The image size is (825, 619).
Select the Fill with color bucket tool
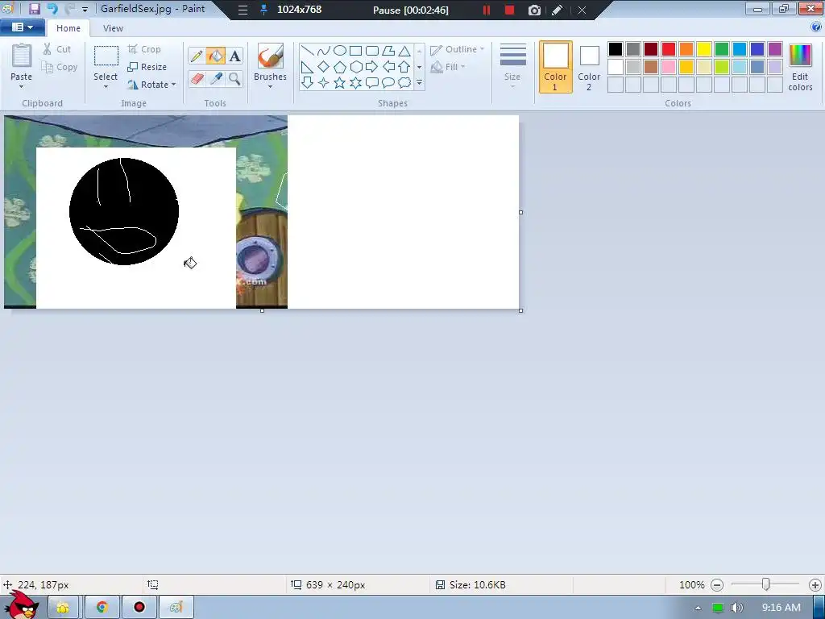point(216,56)
